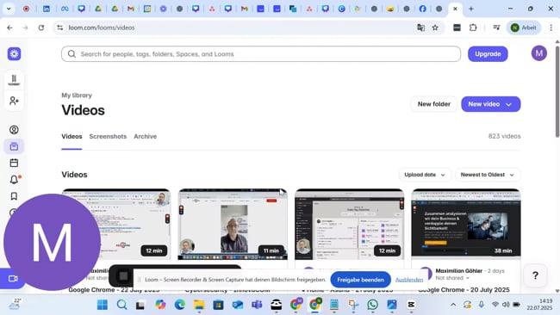Image resolution: width=560 pixels, height=315 pixels.
Task: Open the Chrome extensions puzzle icon
Action: (x=473, y=28)
